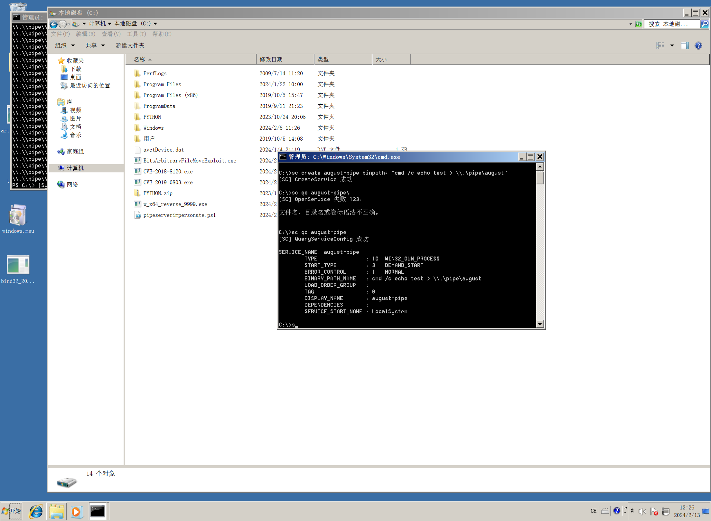Open the address bar history dropdown
Screen dimensions: 711x521
tap(630, 24)
